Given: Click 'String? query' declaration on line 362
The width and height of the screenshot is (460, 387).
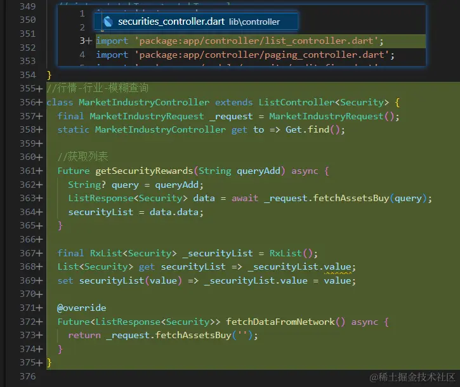Looking at the screenshot, I should (103, 185).
